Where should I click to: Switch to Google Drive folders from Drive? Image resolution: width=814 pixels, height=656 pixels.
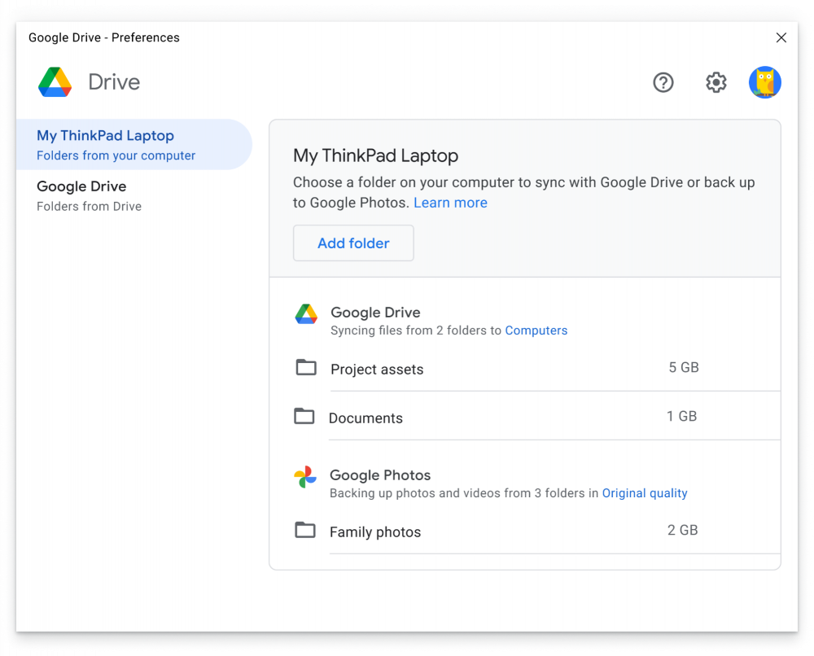coord(134,195)
